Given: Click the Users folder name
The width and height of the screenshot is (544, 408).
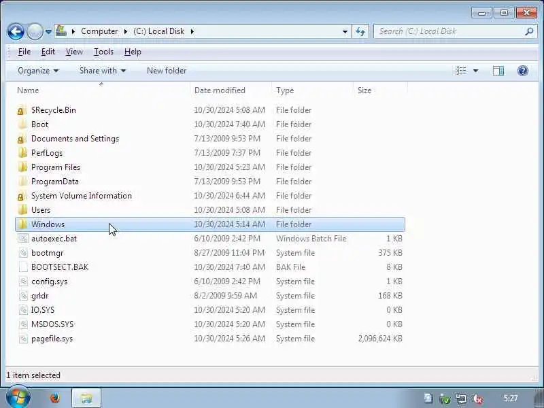Looking at the screenshot, I should [41, 210].
